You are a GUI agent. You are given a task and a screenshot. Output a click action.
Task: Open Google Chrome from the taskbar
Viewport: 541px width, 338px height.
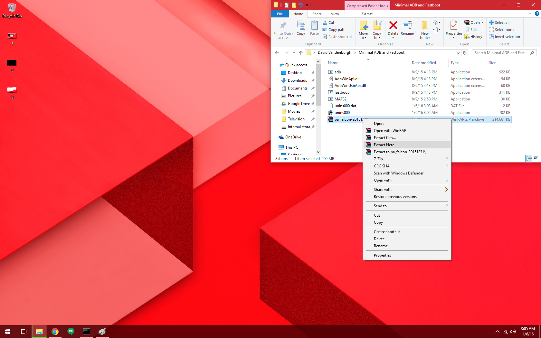(x=55, y=332)
